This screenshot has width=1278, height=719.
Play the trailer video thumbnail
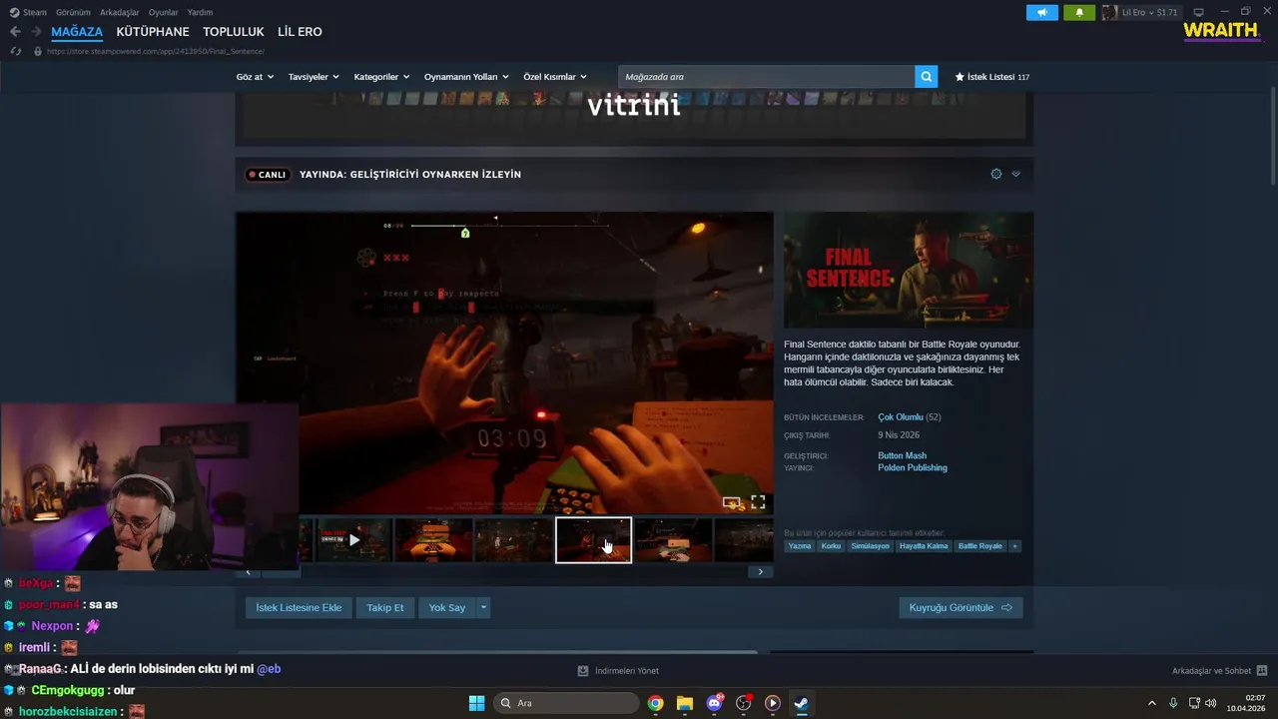pyautogui.click(x=353, y=540)
